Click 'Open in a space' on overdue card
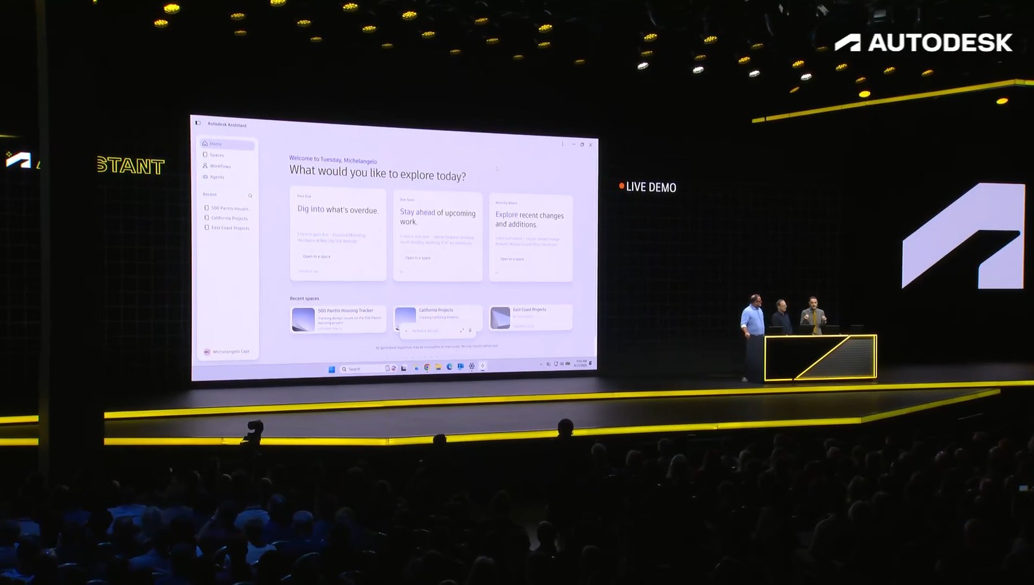1034x585 pixels. coord(317,256)
